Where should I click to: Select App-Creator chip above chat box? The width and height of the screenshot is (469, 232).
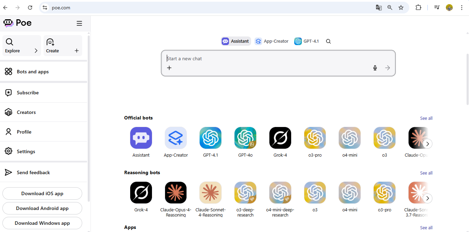pos(272,41)
